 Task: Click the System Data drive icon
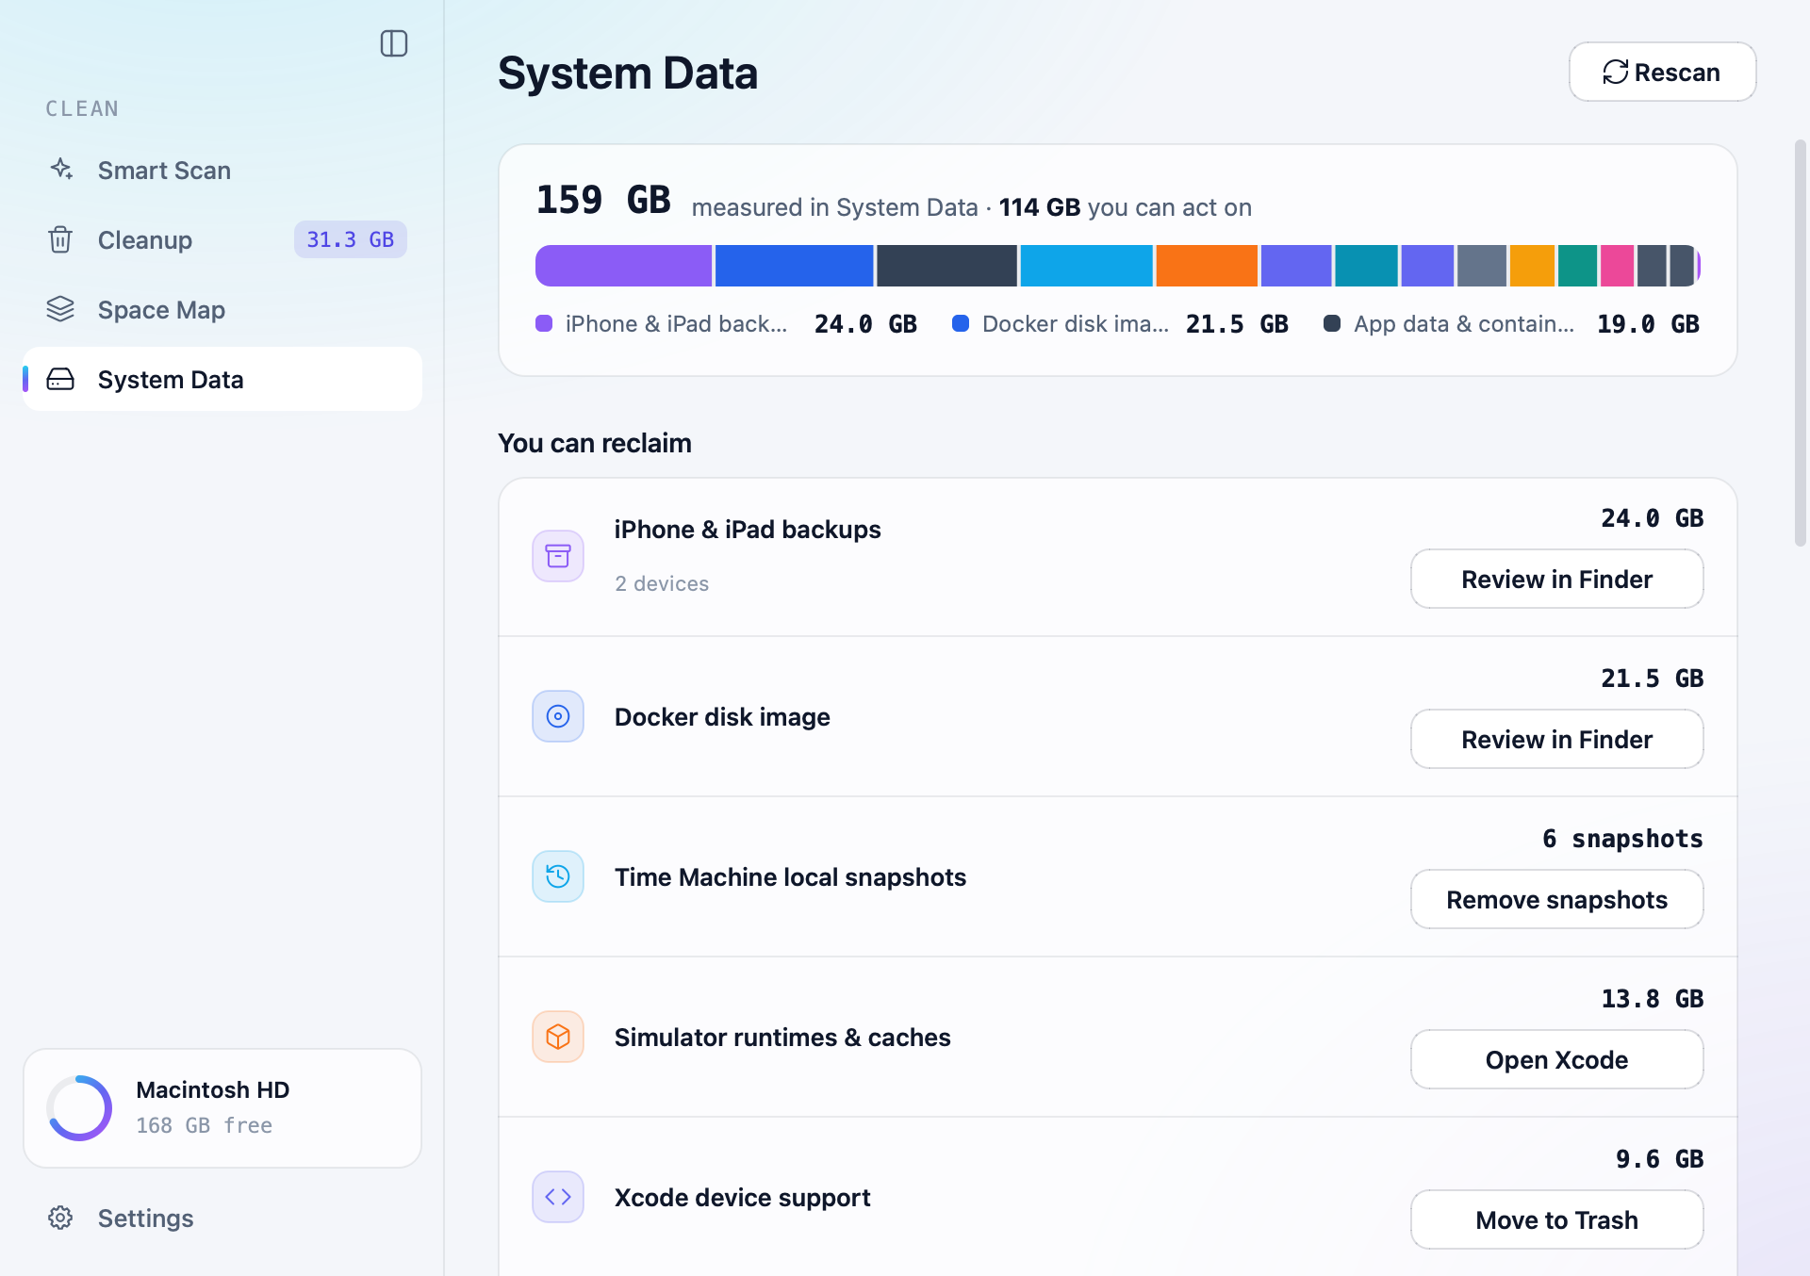coord(60,379)
